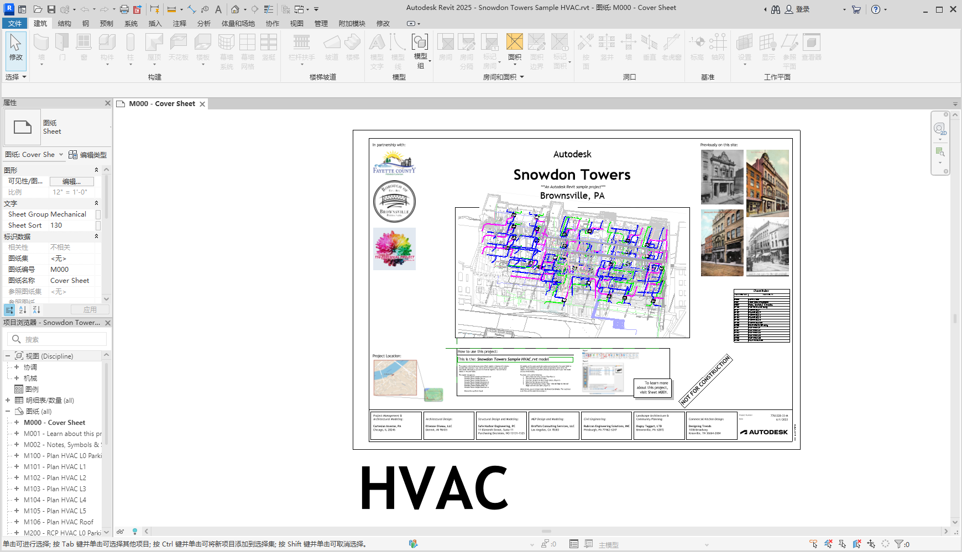Click the Wall tool in the ribbon
This screenshot has width=962, height=552.
tap(41, 49)
